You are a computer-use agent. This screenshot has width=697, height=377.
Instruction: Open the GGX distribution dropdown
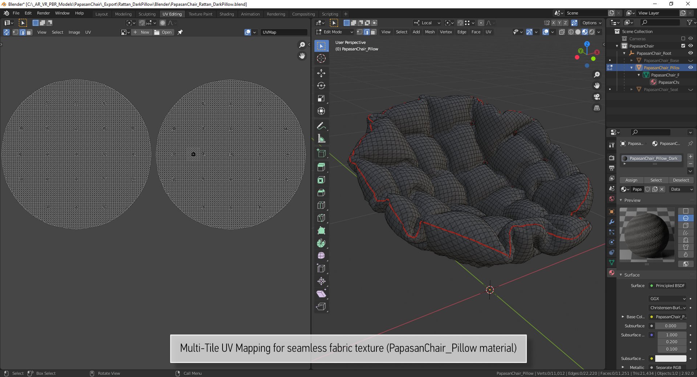pos(667,299)
